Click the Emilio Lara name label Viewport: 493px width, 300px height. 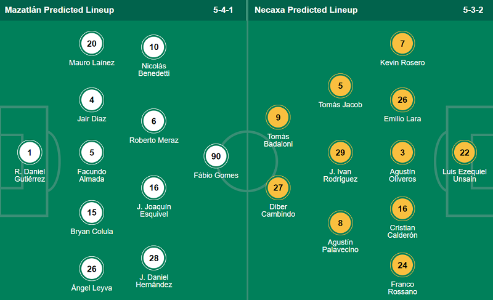(402, 118)
